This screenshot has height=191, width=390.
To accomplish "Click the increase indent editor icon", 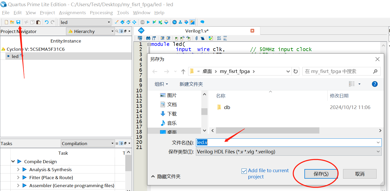I will click(x=163, y=38).
